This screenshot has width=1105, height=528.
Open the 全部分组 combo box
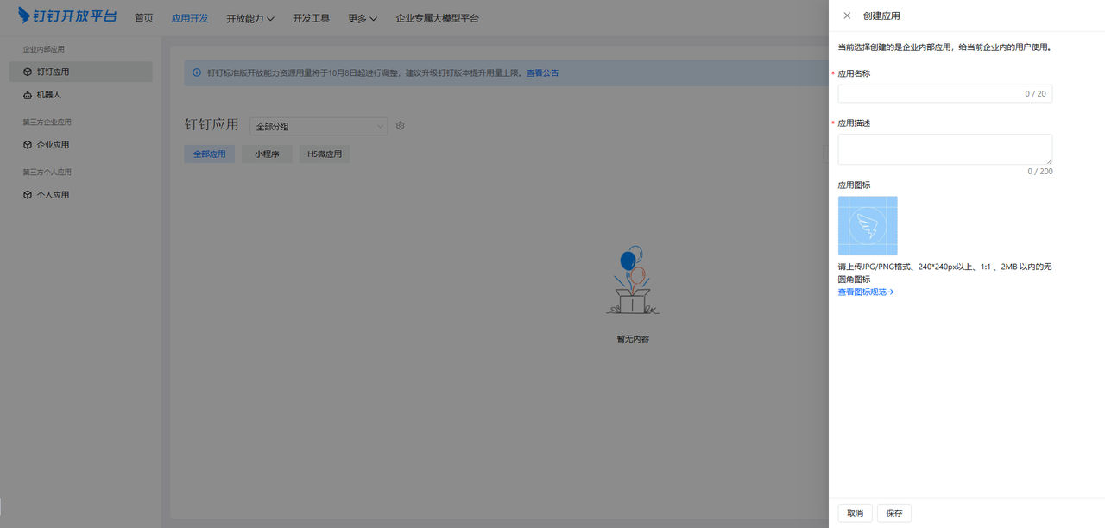319,126
